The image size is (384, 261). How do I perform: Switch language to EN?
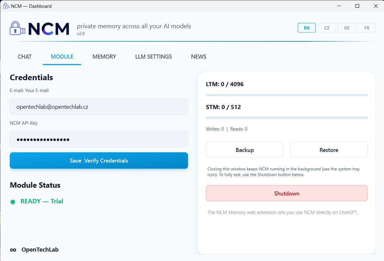307,28
